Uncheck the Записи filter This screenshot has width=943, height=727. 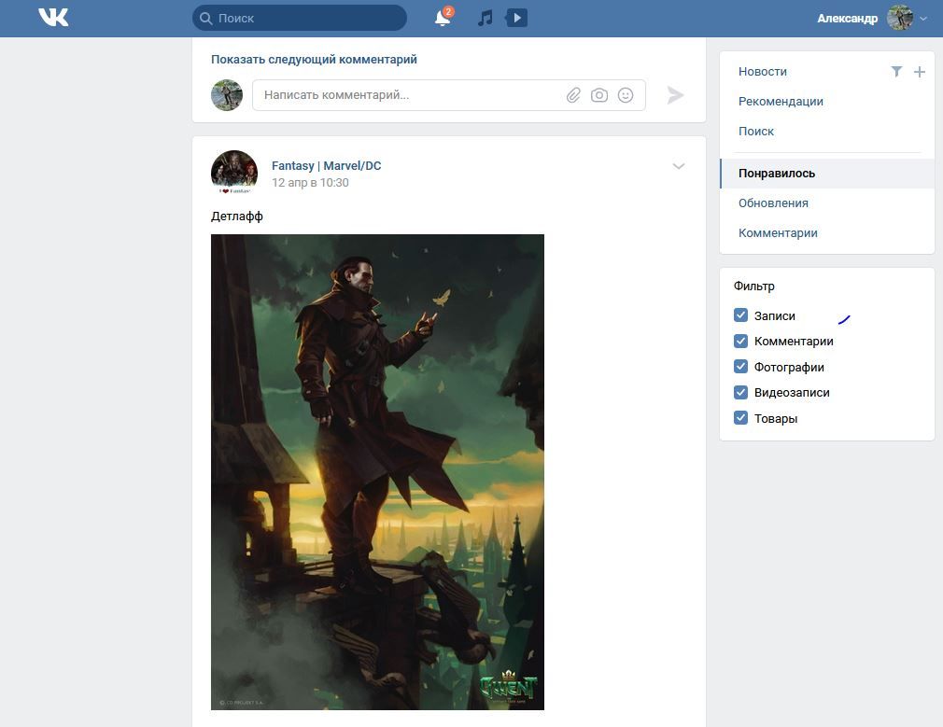(740, 315)
